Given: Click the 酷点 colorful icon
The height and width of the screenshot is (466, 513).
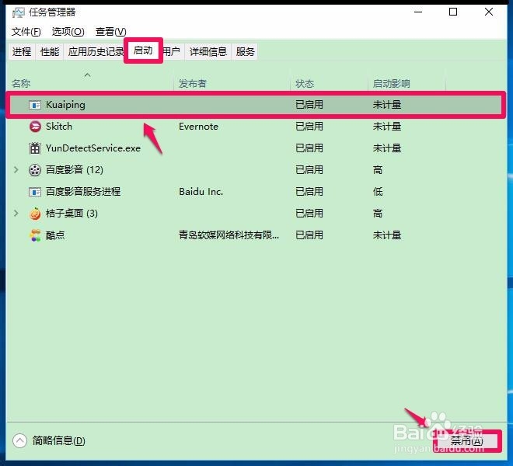Looking at the screenshot, I should [x=35, y=235].
